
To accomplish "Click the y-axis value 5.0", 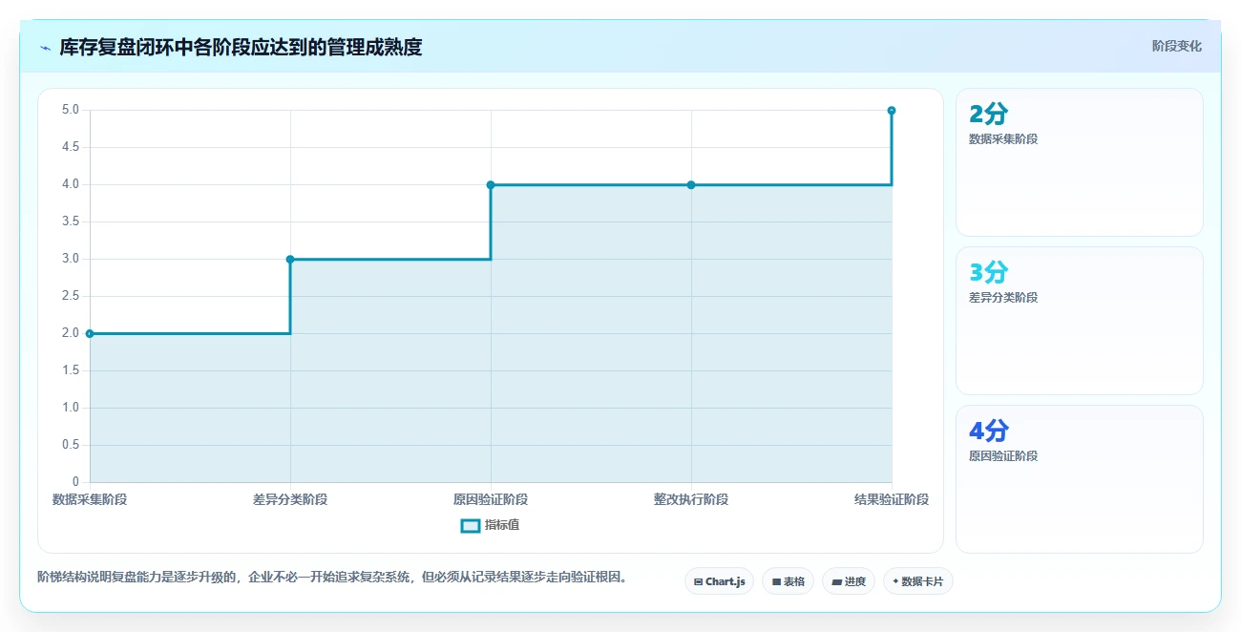I will [71, 110].
